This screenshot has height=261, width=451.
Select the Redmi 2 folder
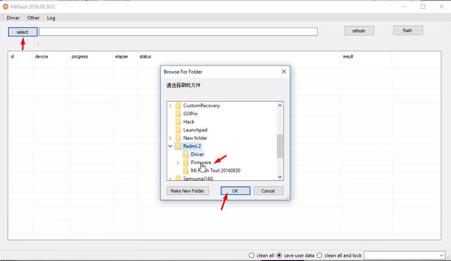[x=192, y=146]
